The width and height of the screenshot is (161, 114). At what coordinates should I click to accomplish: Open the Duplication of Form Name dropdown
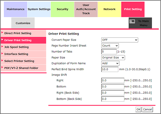[110, 63]
